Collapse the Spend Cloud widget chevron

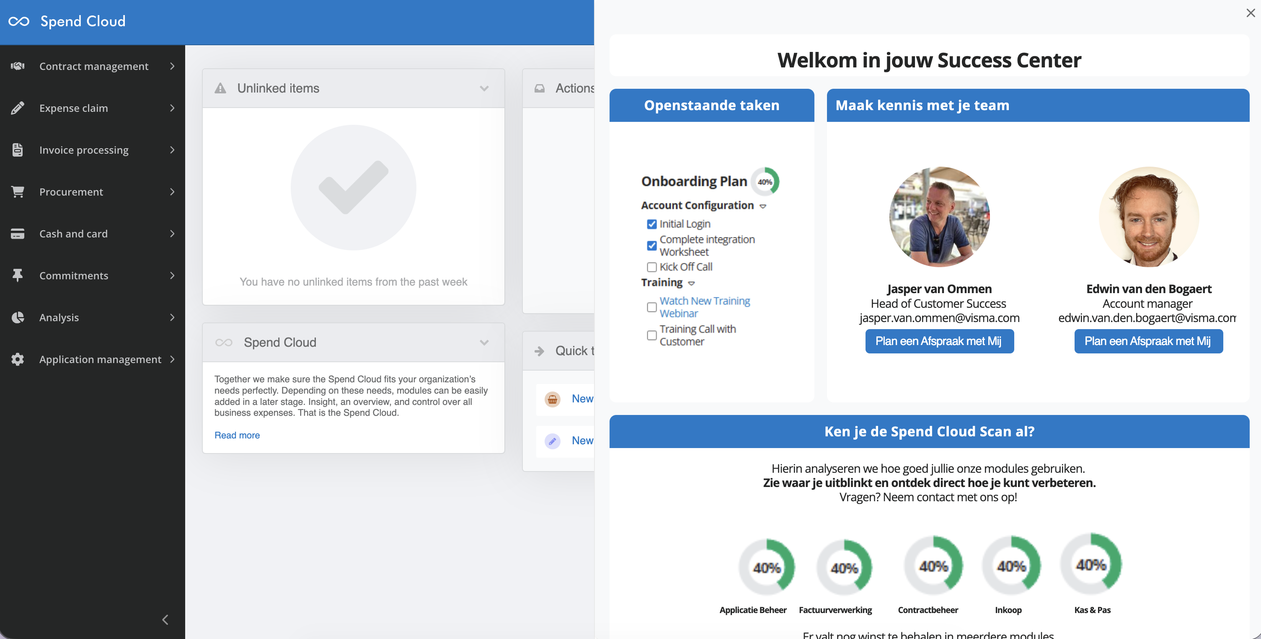(x=484, y=343)
